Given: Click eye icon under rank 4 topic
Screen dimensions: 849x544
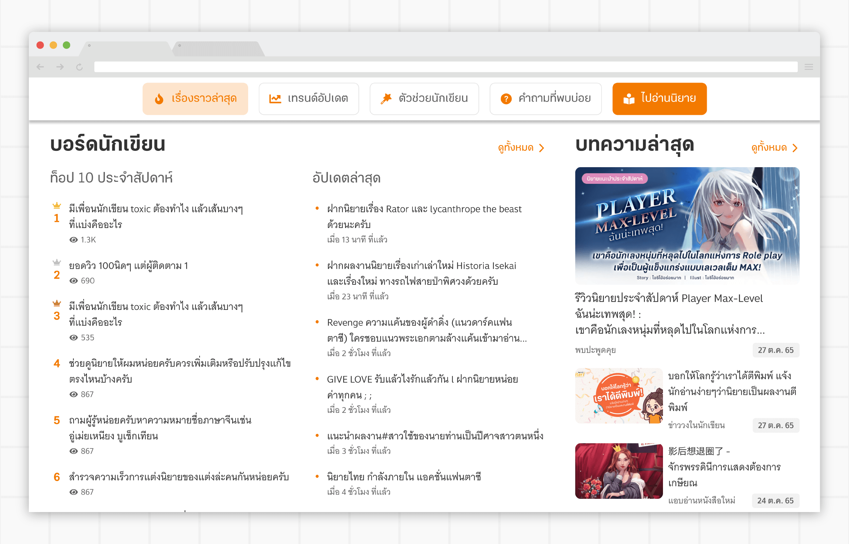Looking at the screenshot, I should tap(73, 394).
